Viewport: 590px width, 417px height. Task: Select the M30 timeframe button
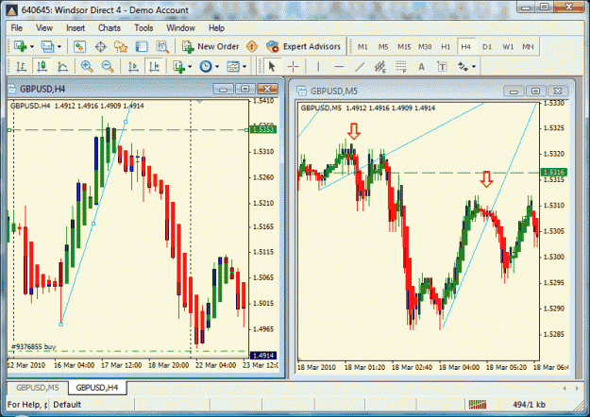(x=425, y=46)
